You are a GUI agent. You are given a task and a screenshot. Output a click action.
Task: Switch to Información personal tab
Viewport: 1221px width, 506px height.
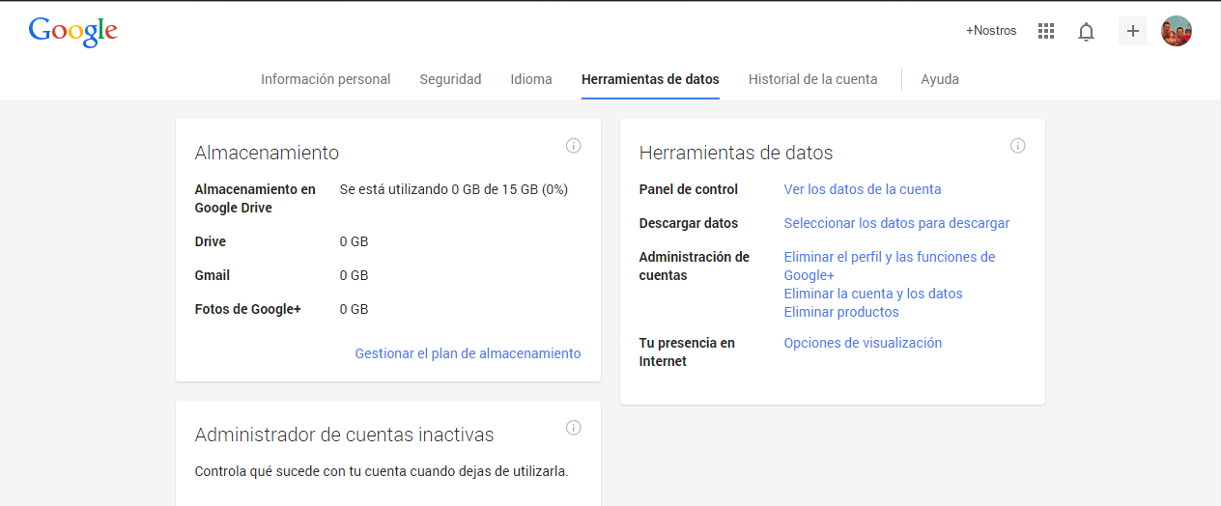pos(326,79)
